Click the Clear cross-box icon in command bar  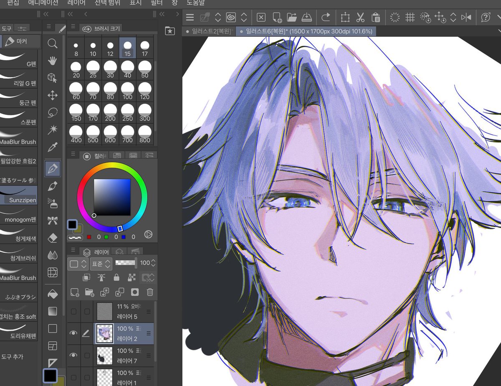(x=261, y=18)
